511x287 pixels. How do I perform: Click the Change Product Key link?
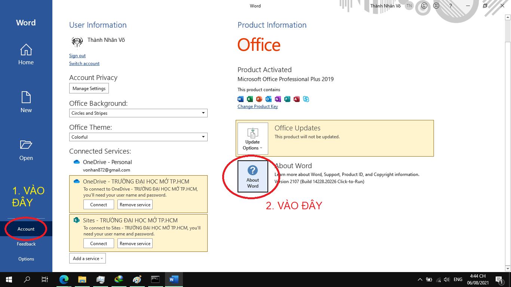[x=258, y=107]
